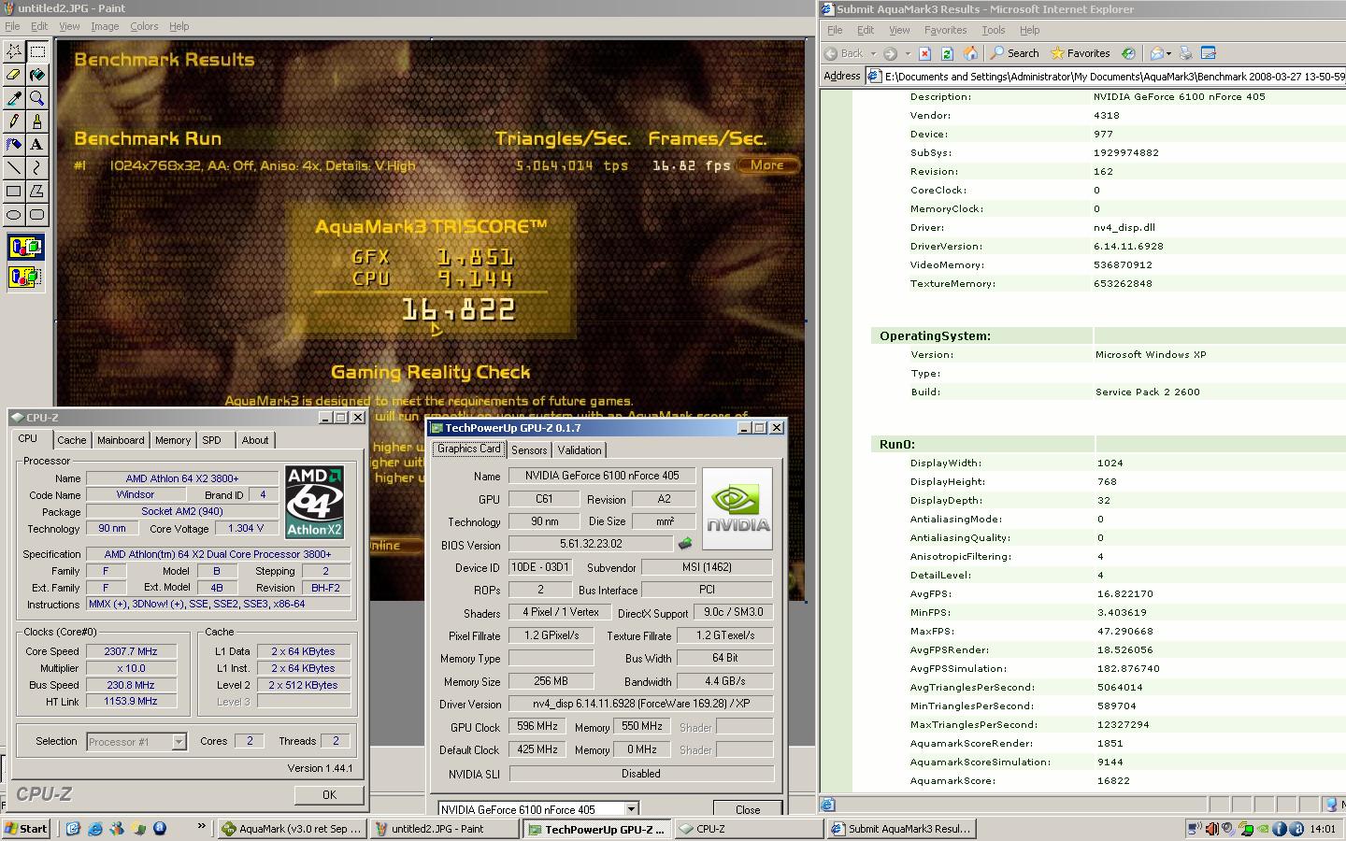Viewport: 1346px width, 841px height.
Task: Go to Home page in Internet Explorer
Action: pos(970,53)
